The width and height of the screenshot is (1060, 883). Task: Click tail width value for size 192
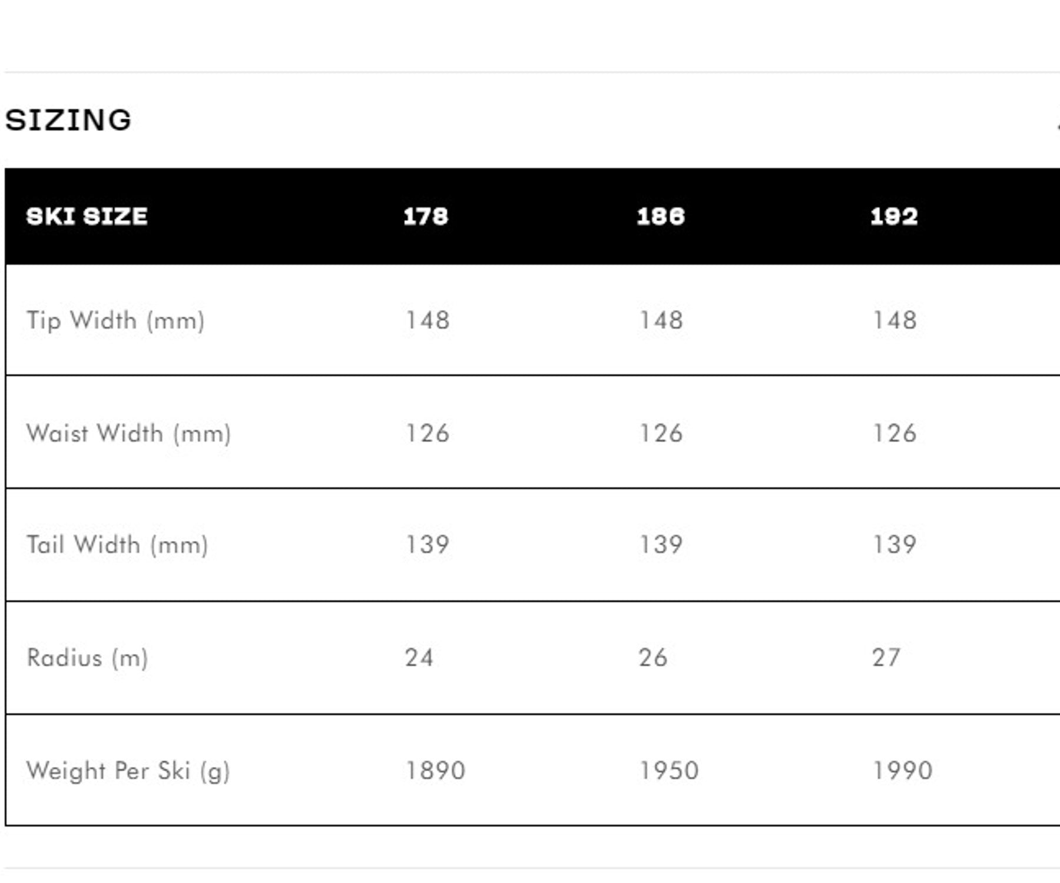point(895,545)
